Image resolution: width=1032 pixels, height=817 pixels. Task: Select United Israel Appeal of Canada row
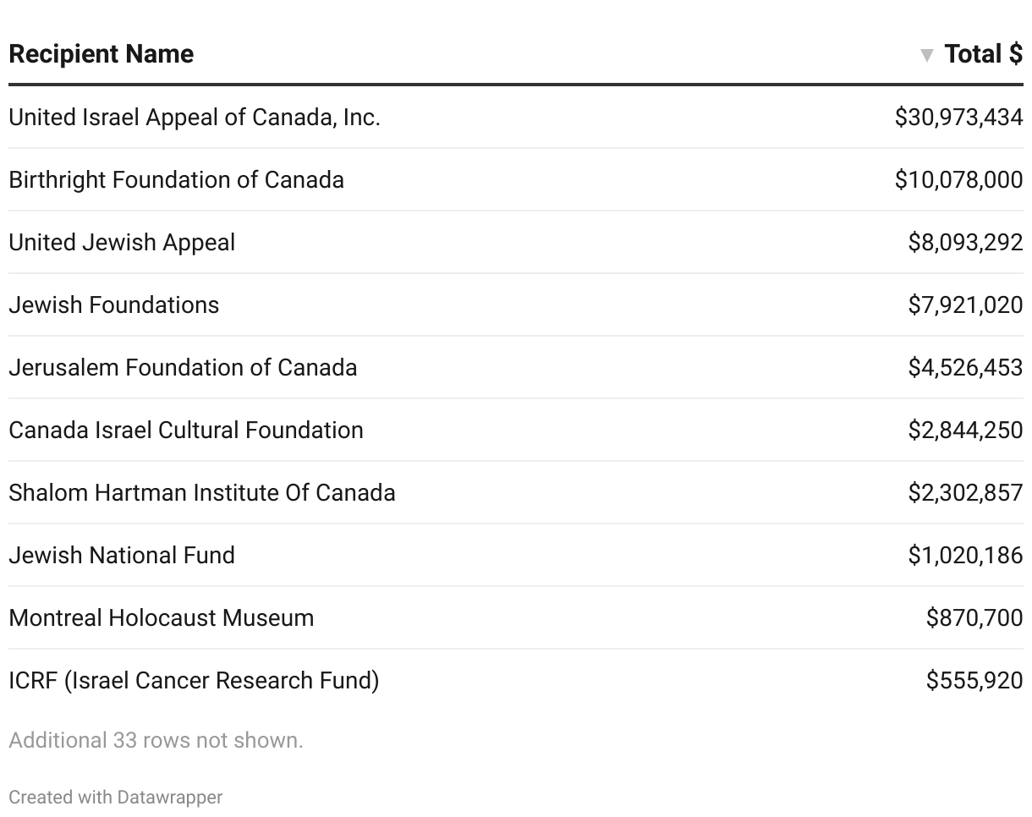click(195, 117)
